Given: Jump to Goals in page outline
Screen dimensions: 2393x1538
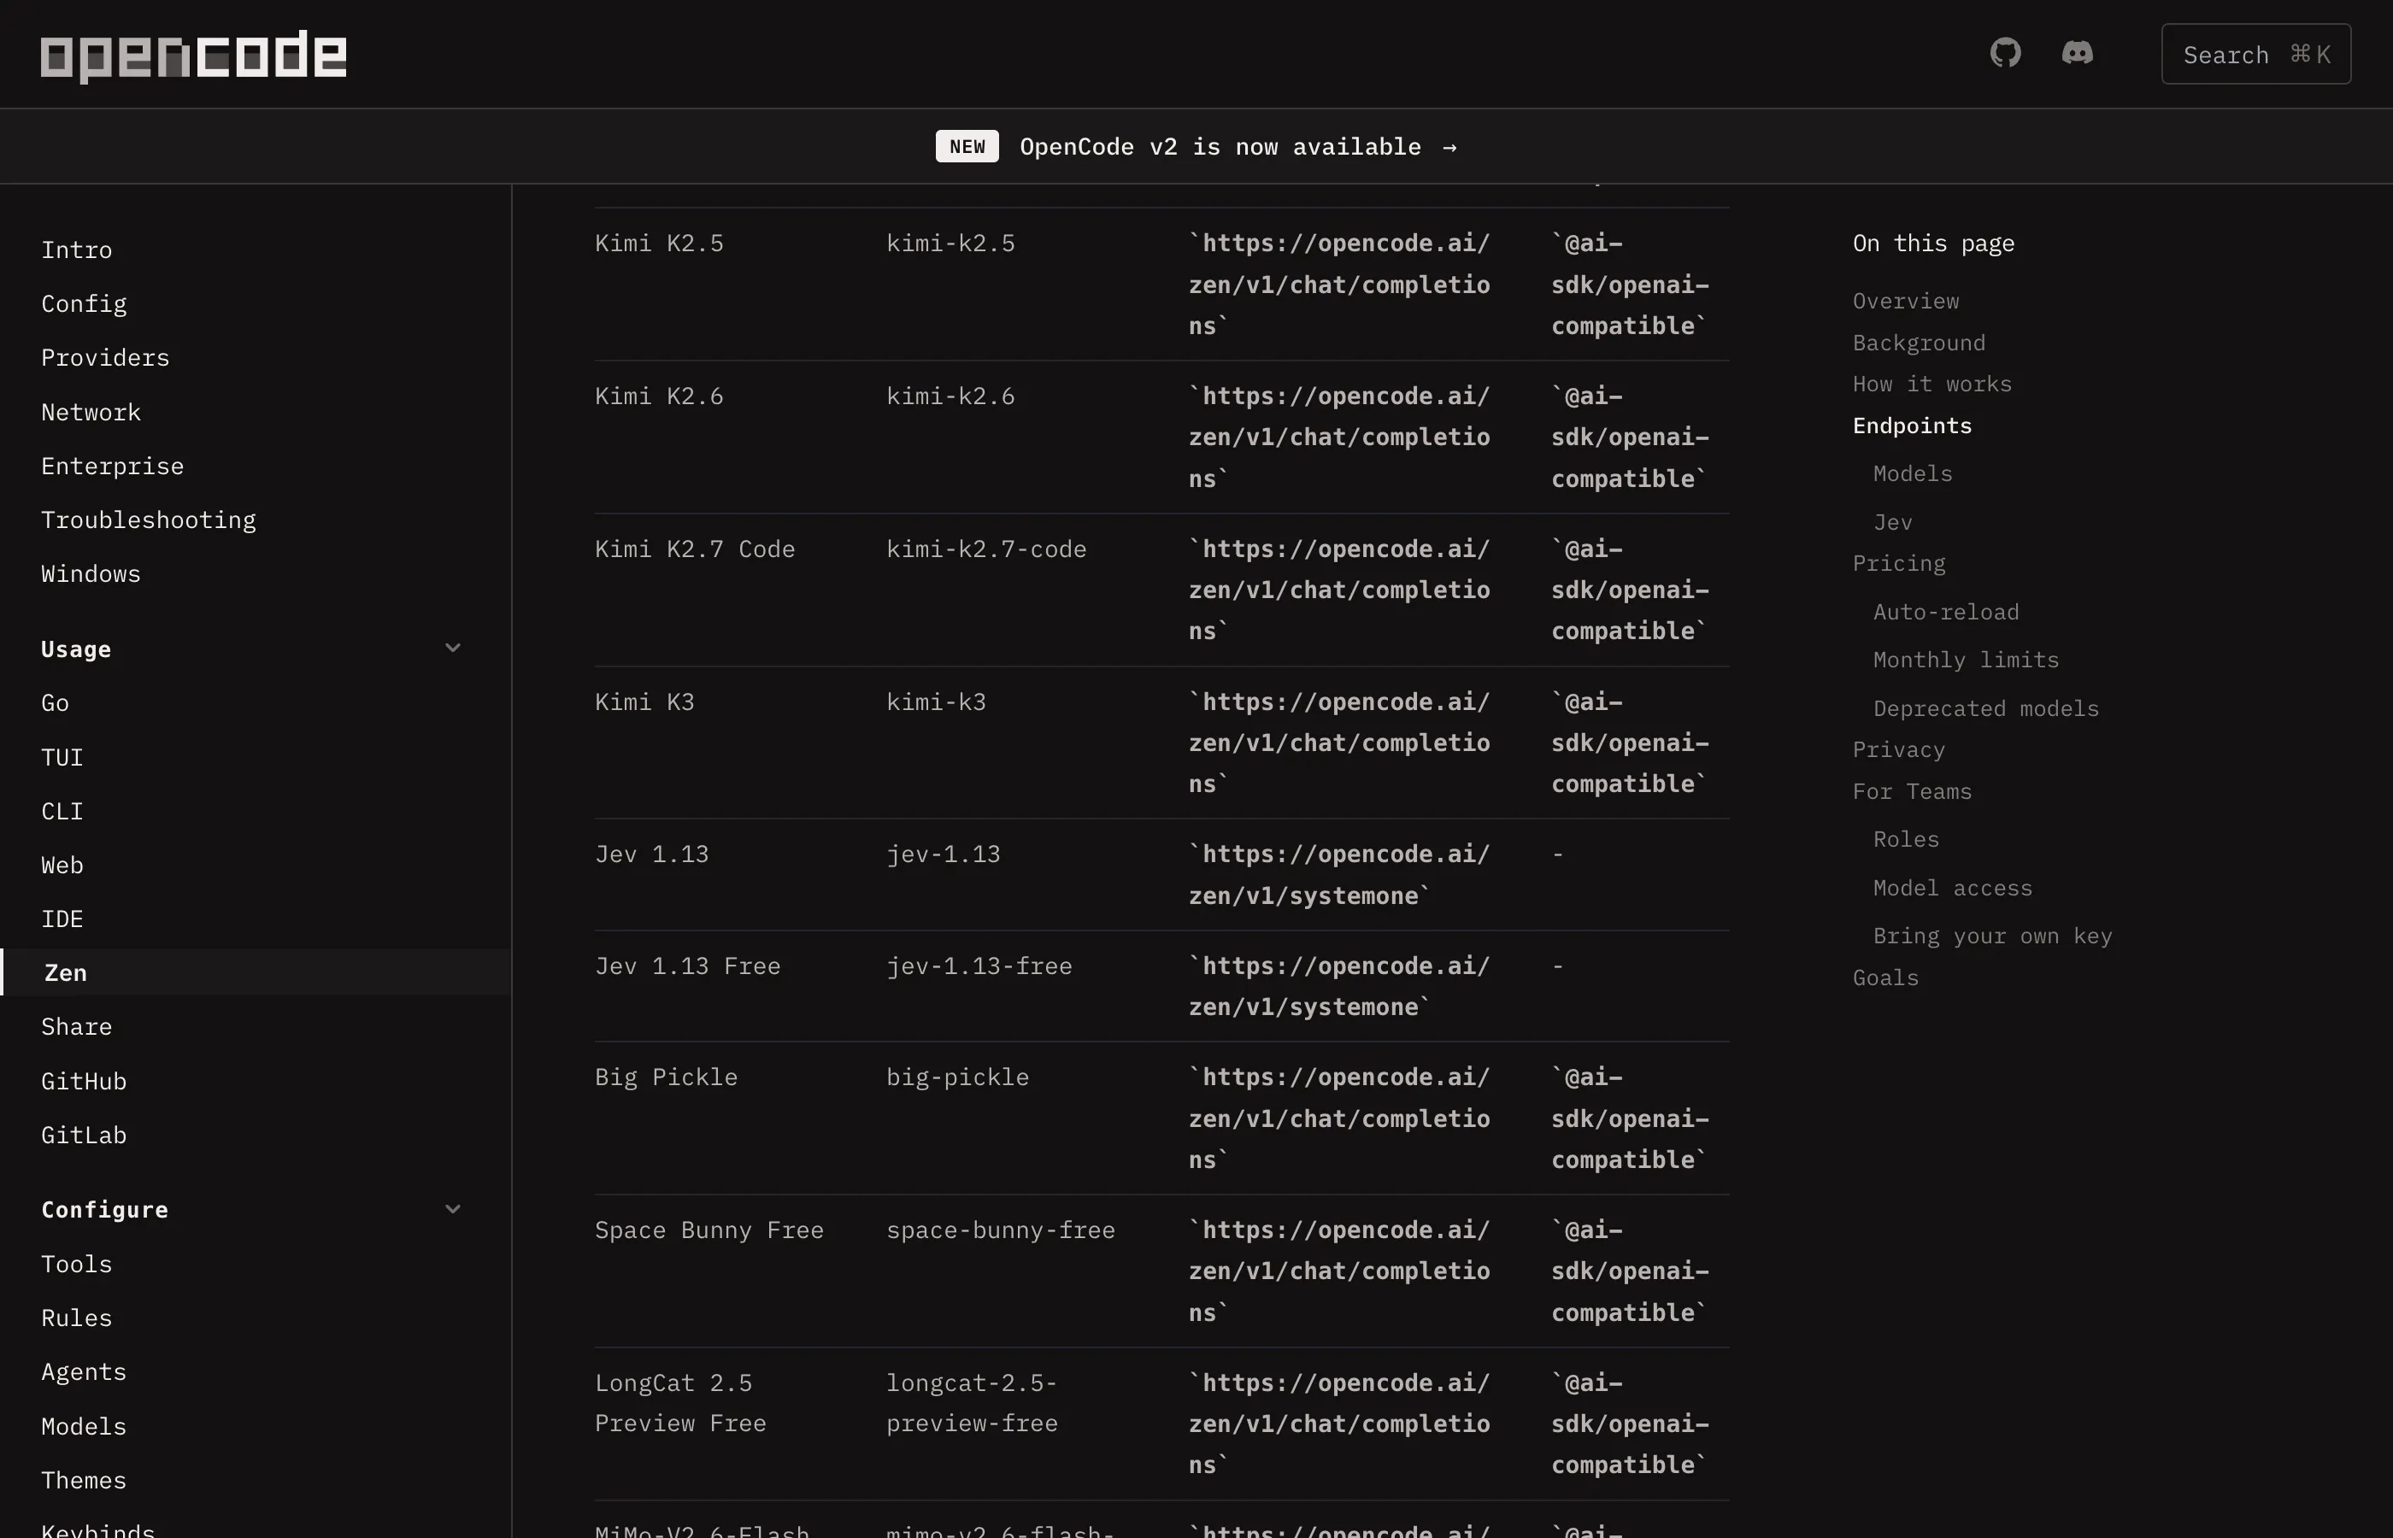Looking at the screenshot, I should point(1885,977).
